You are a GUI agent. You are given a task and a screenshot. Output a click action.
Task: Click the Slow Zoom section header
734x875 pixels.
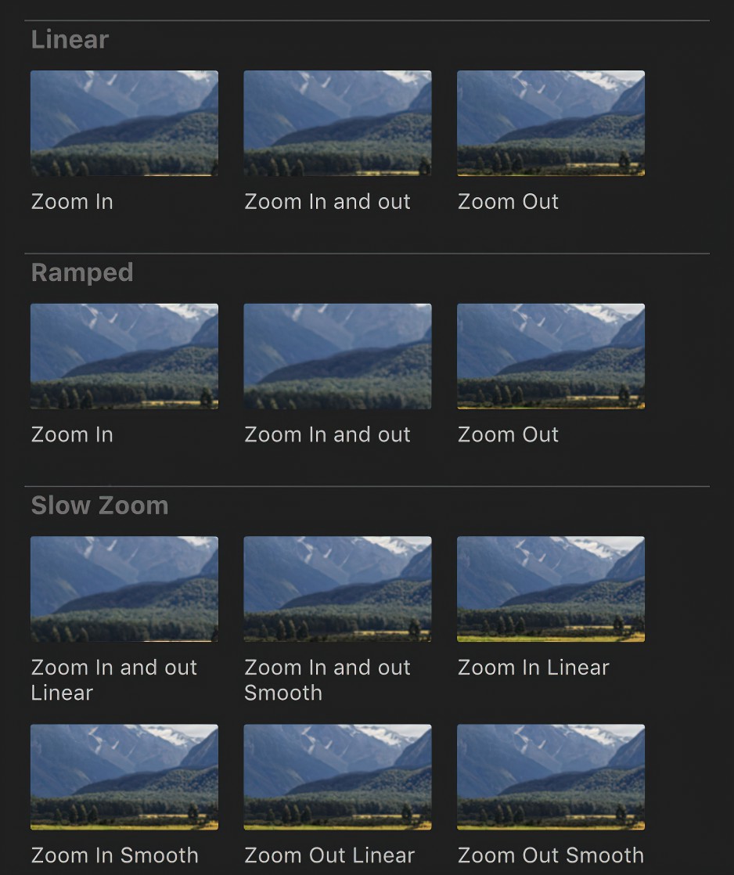pyautogui.click(x=99, y=506)
